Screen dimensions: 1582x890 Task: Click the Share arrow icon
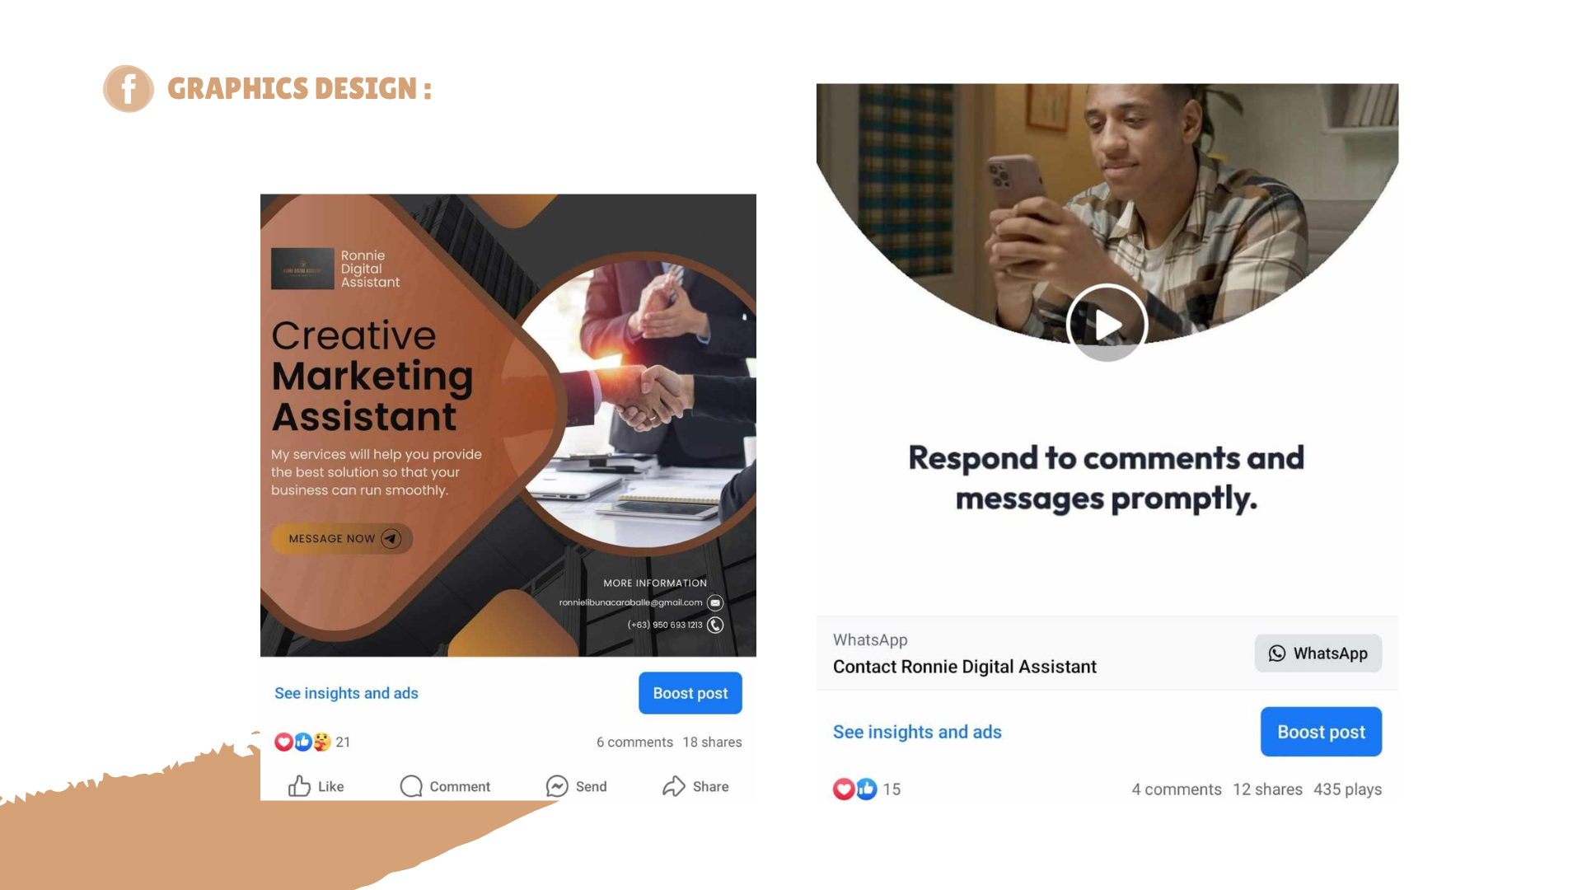674,786
